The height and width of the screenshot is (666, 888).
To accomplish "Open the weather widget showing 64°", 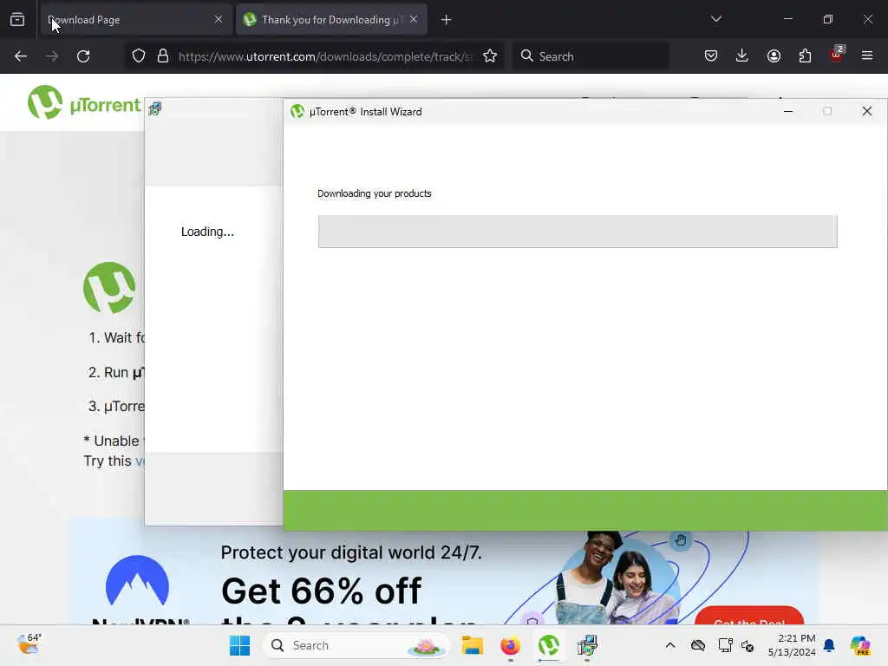I will click(x=29, y=644).
